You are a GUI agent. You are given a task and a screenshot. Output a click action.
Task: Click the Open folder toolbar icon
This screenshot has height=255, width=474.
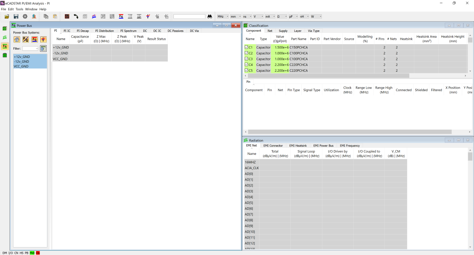pyautogui.click(x=7, y=17)
